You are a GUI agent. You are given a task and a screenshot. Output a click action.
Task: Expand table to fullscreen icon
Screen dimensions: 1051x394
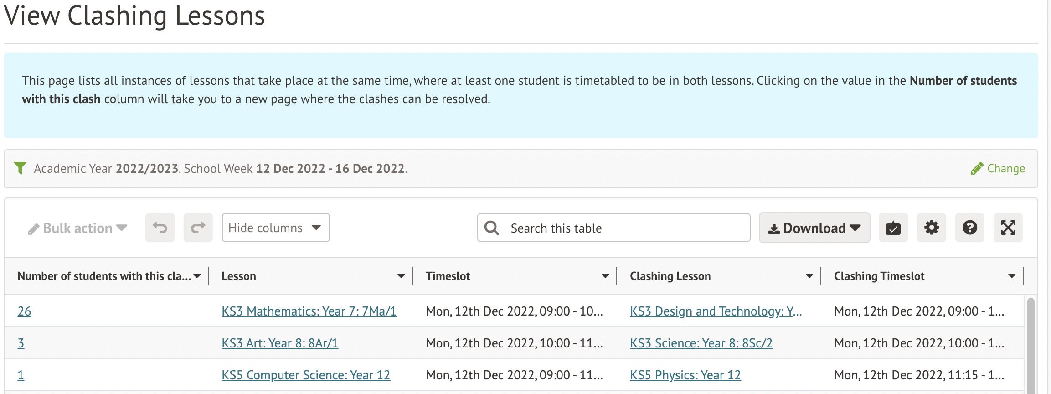pos(1008,228)
